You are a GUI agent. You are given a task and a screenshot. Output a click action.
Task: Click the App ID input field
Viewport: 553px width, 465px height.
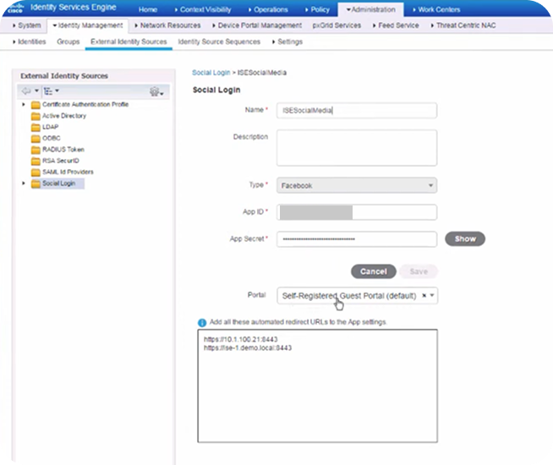tap(357, 212)
